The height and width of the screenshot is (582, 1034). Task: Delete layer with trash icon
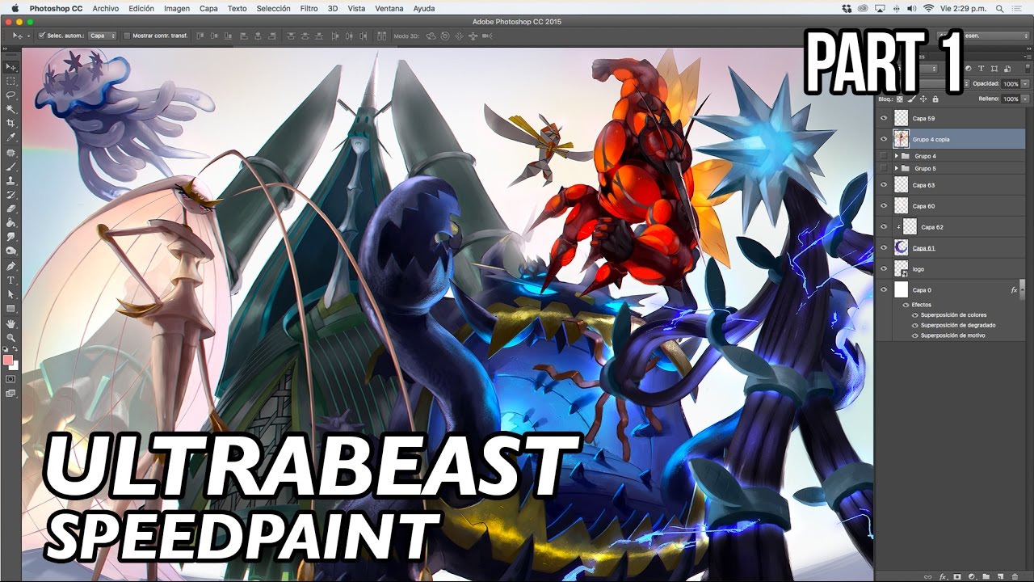[1015, 576]
